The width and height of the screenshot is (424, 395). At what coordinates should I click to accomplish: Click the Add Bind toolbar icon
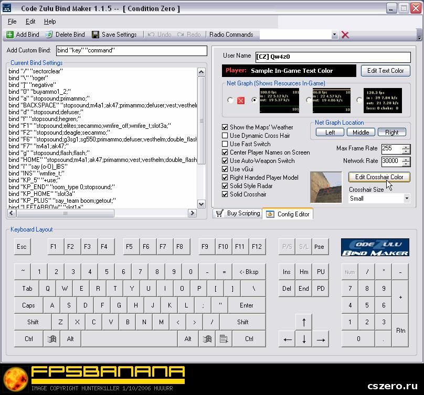coord(10,35)
